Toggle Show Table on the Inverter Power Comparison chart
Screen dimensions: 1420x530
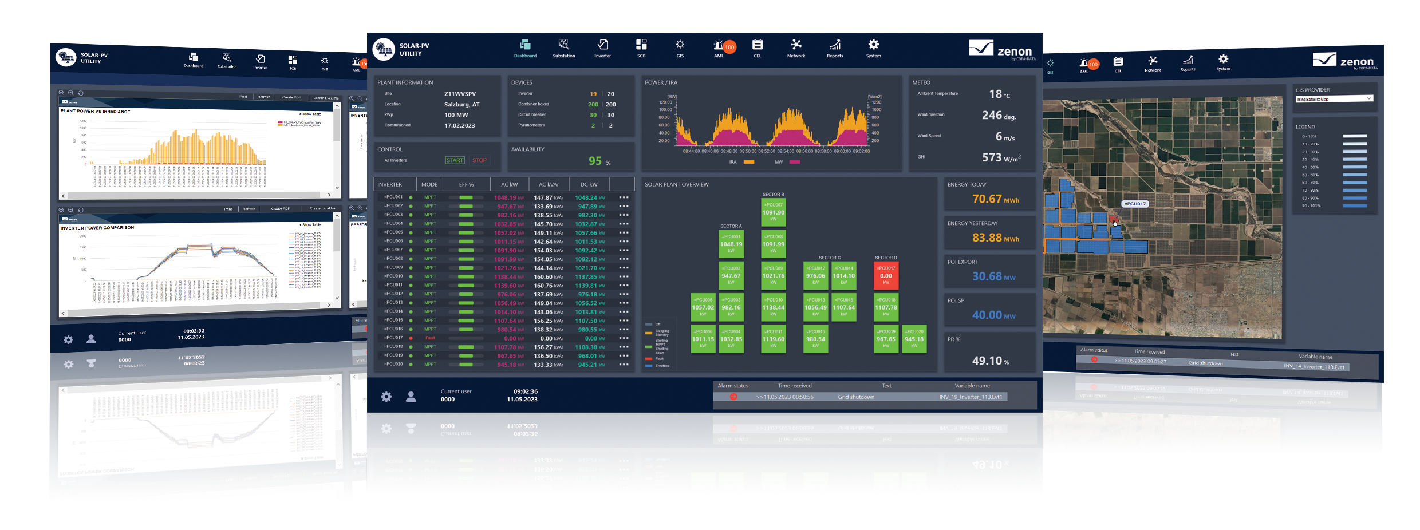310,225
